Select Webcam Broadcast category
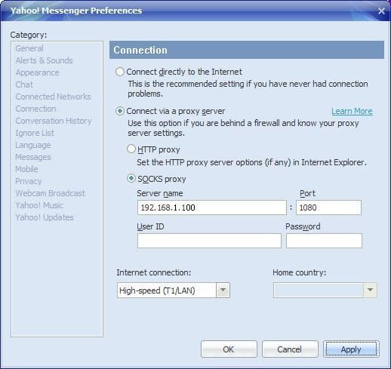The width and height of the screenshot is (391, 369). pyautogui.click(x=50, y=193)
